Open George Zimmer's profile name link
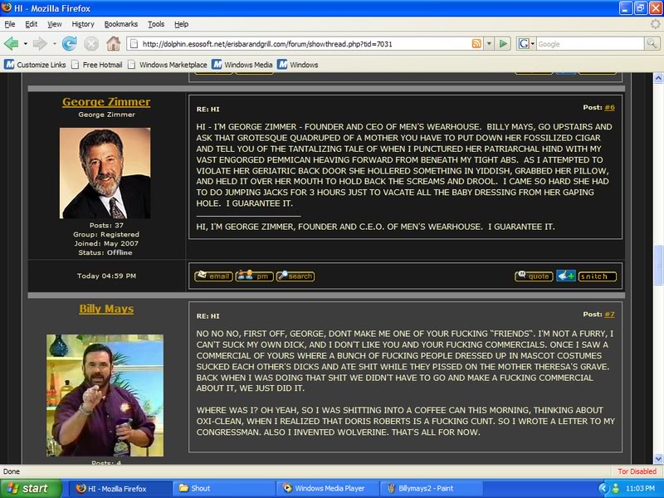This screenshot has width=664, height=498. point(106,102)
